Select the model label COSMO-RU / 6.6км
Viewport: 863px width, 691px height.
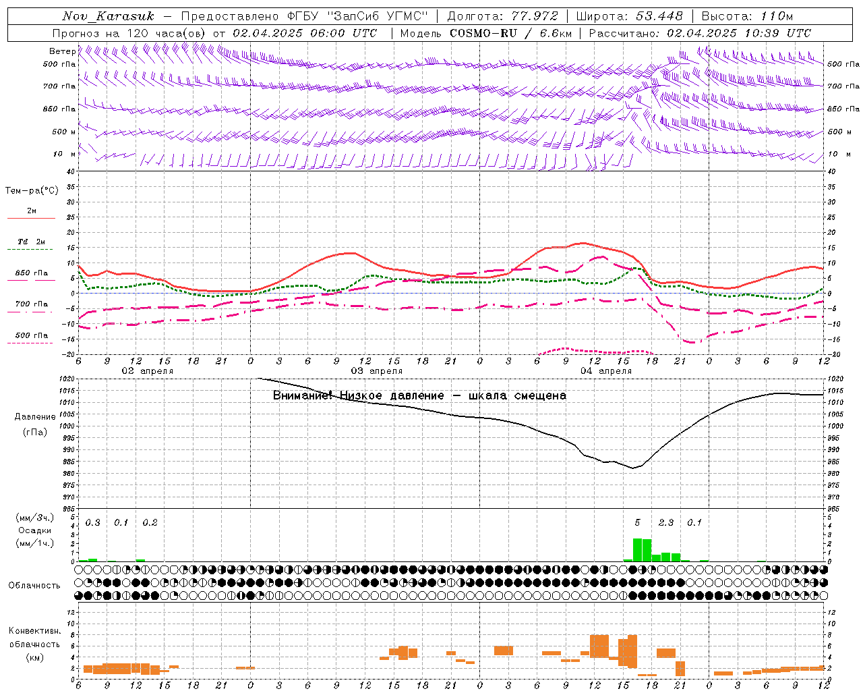coord(510,33)
